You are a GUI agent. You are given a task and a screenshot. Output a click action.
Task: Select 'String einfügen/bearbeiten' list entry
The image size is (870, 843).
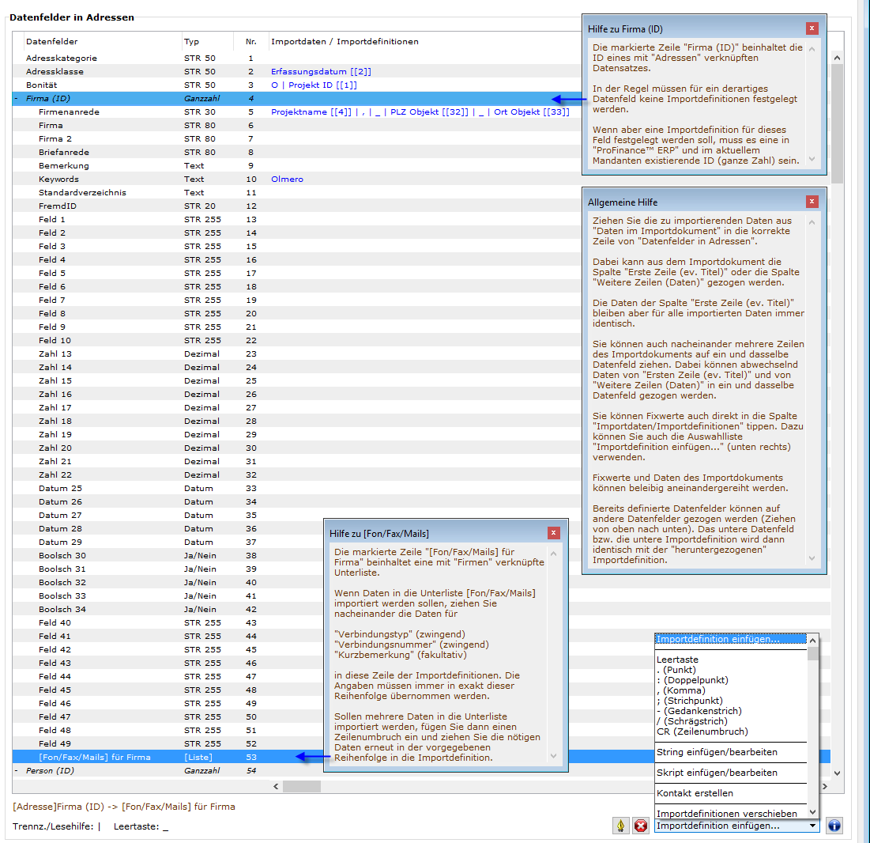717,752
